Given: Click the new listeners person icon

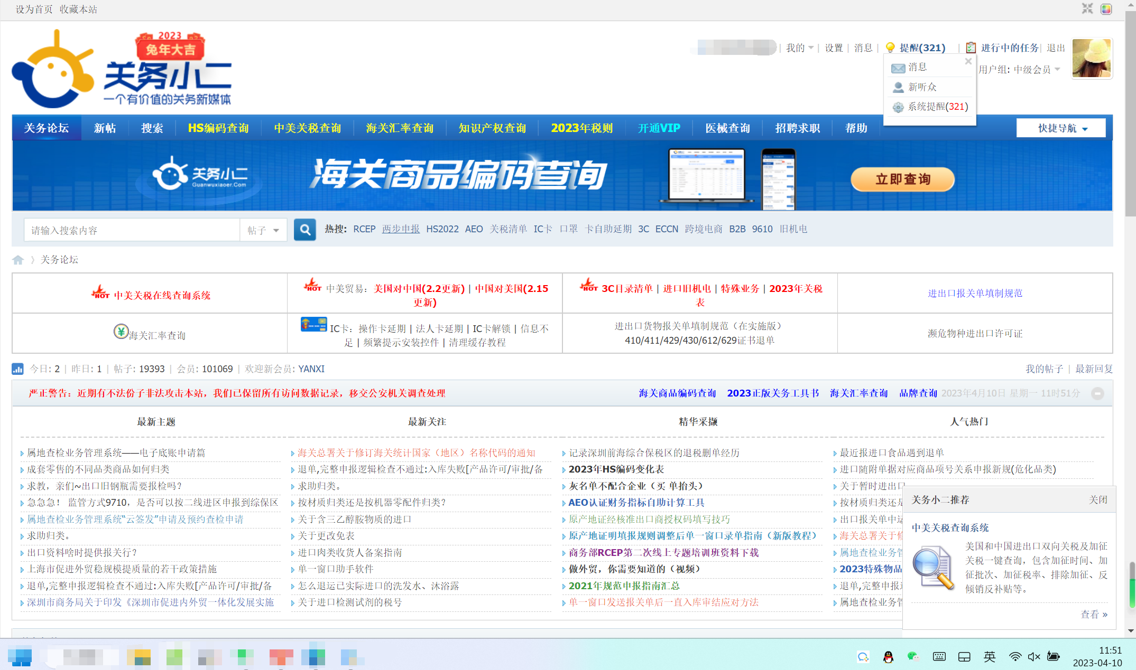Looking at the screenshot, I should [x=898, y=87].
